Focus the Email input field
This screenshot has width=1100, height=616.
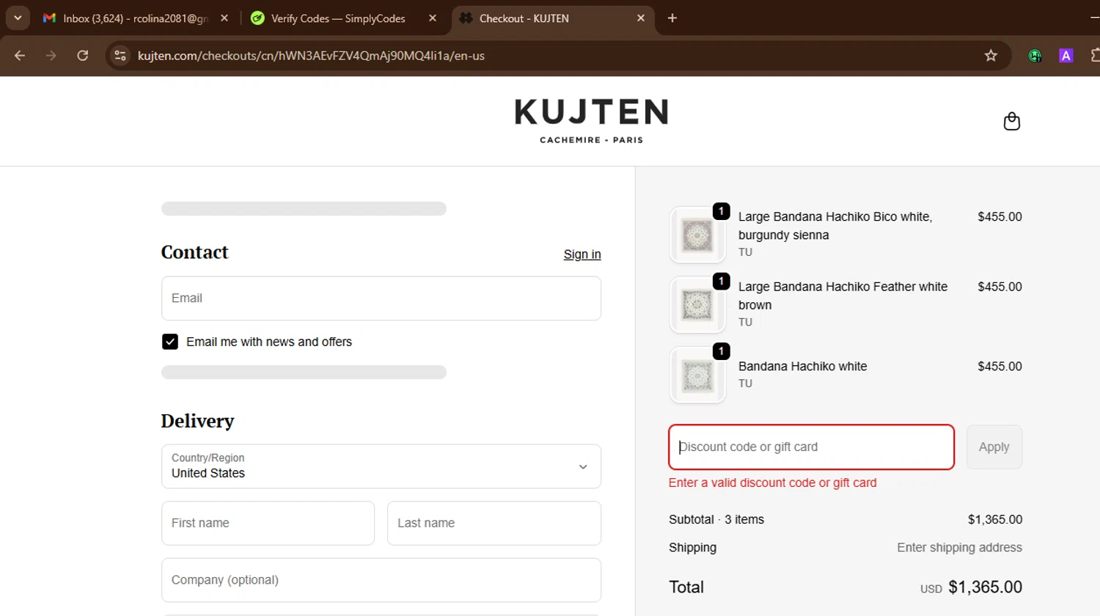(381, 298)
